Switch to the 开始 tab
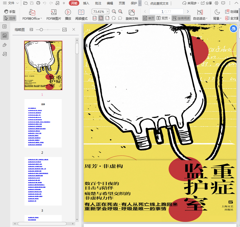The image size is (240, 227). [74, 3]
